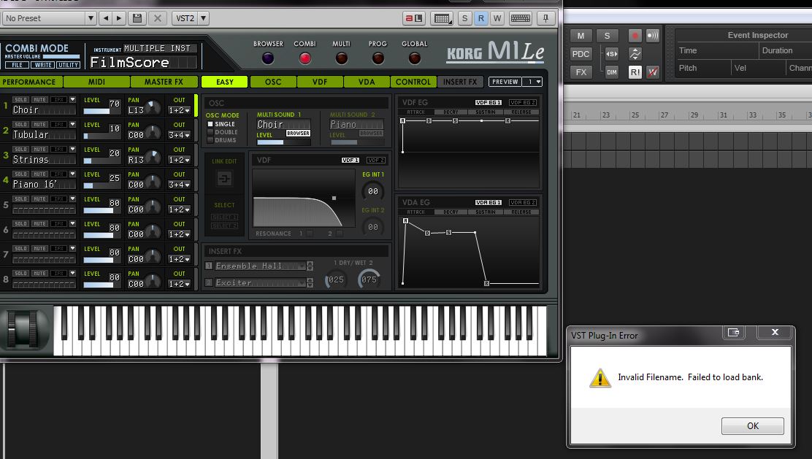Go to the next preset arrow

[119, 18]
